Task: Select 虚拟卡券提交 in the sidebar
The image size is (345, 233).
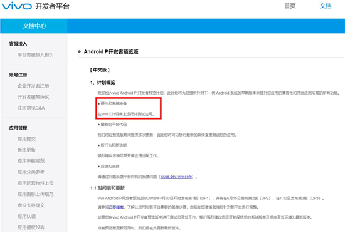Action: coord(31,205)
